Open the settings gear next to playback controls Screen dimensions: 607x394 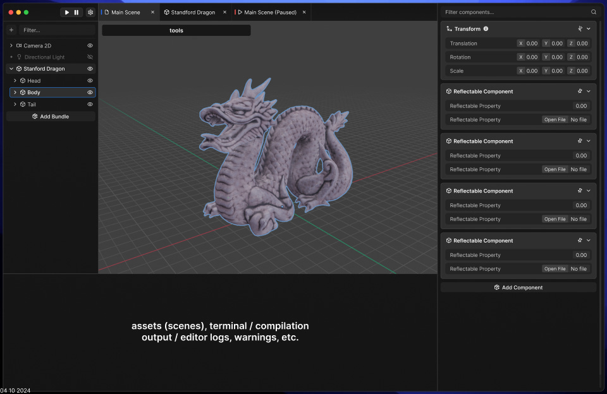pos(90,12)
